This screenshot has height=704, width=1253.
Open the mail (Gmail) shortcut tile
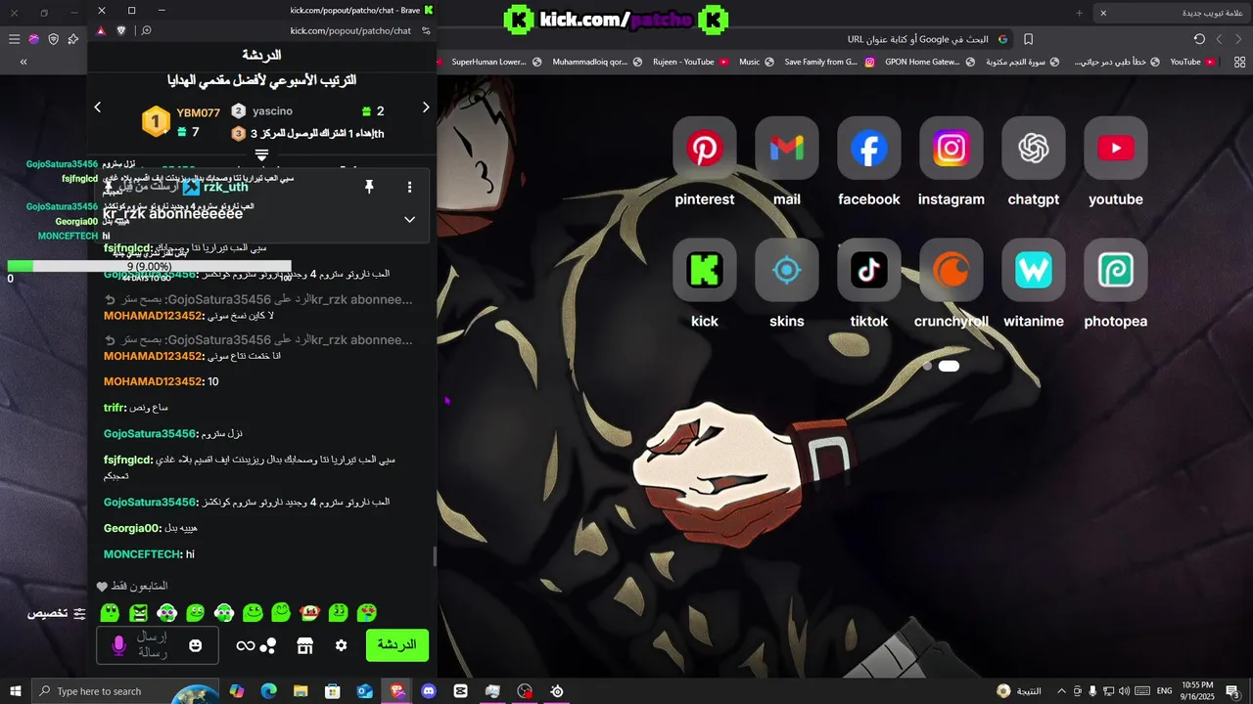[787, 149]
